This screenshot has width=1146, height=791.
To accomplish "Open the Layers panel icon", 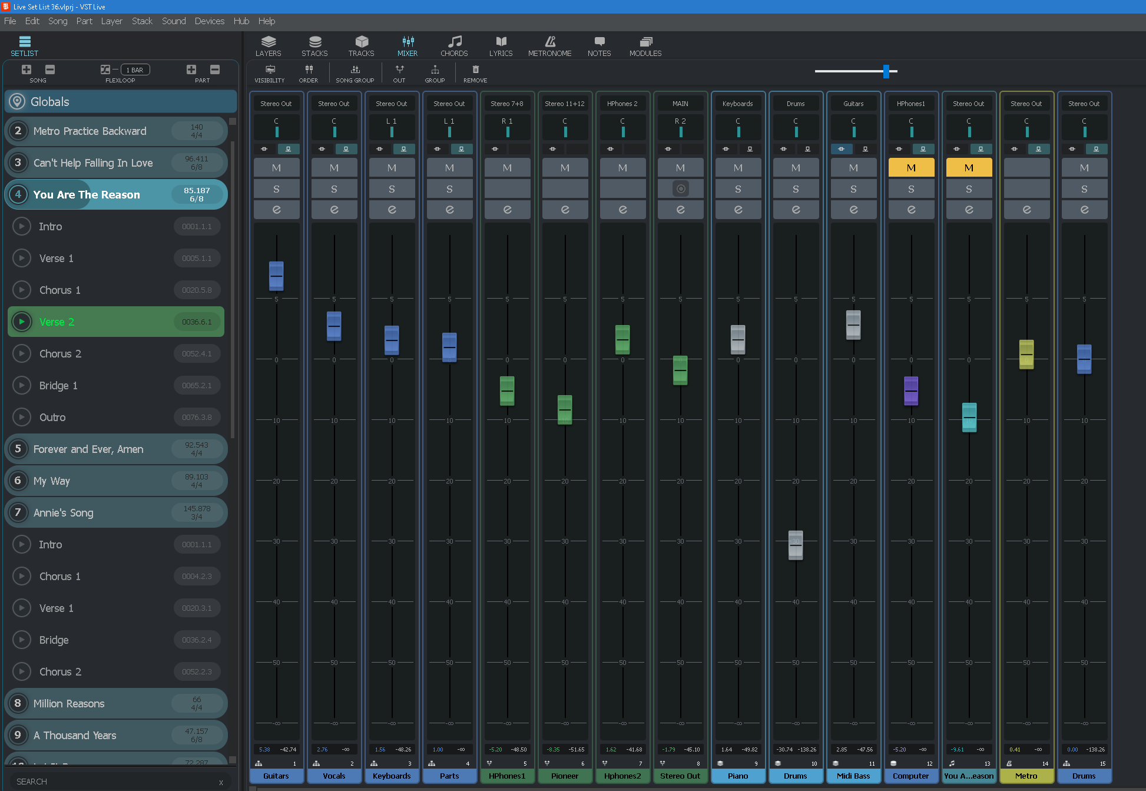I will (268, 42).
